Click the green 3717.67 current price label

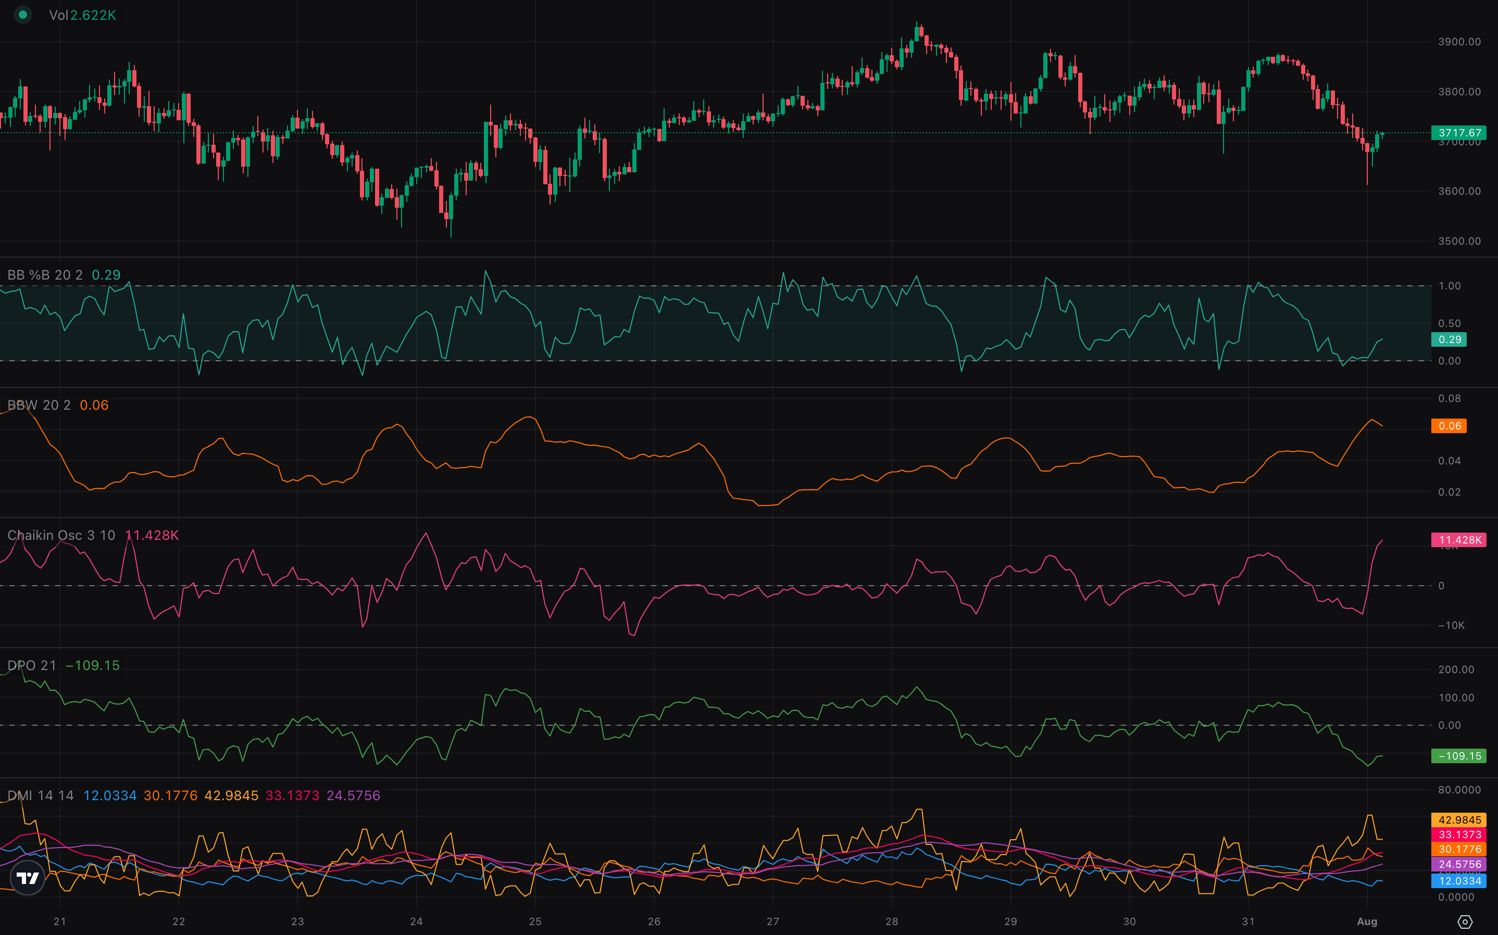pyautogui.click(x=1459, y=133)
